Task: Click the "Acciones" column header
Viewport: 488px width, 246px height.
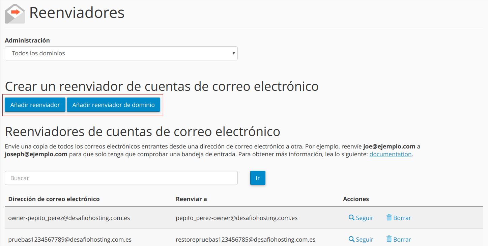Action: (356, 199)
